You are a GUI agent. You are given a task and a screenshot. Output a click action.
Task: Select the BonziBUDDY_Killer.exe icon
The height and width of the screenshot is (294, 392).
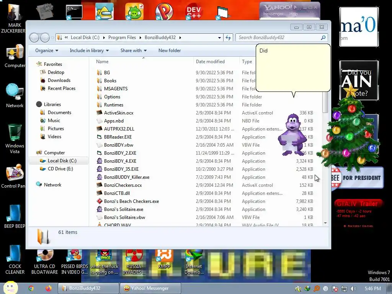[99, 177]
